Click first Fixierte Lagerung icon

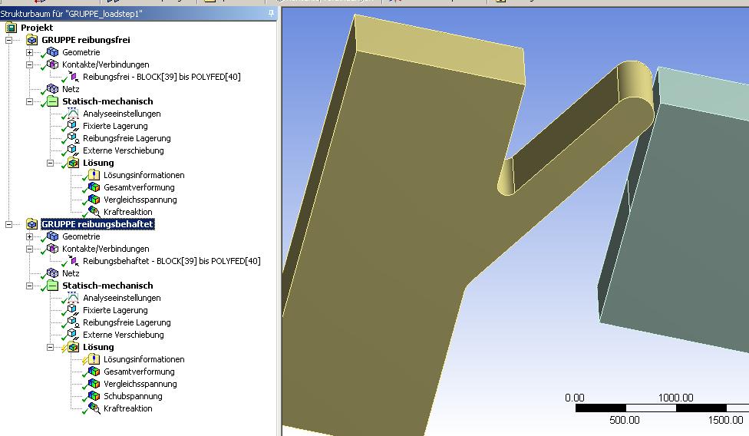[x=73, y=126]
